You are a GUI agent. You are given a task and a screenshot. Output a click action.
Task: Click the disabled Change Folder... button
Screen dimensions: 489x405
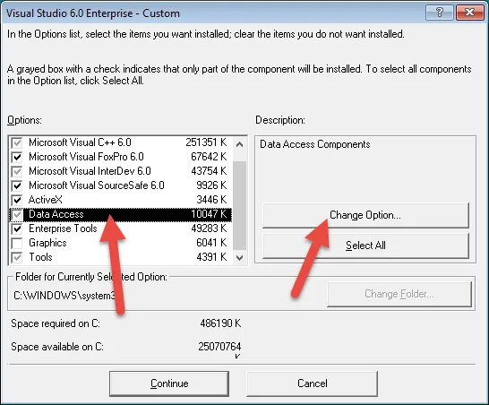tap(399, 294)
